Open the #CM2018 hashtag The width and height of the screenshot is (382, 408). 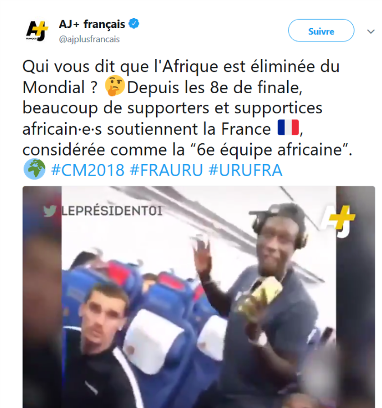click(x=88, y=170)
